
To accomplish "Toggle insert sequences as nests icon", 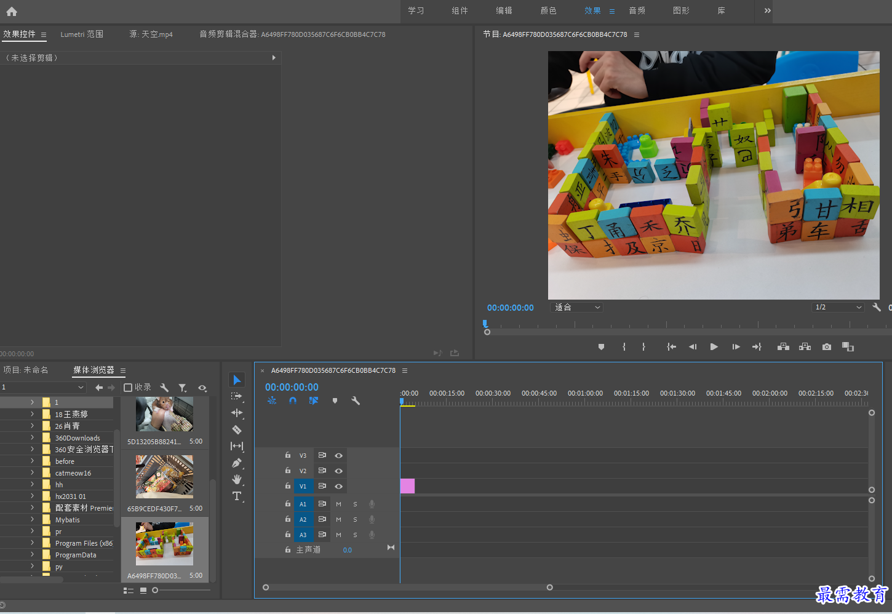I will (272, 401).
